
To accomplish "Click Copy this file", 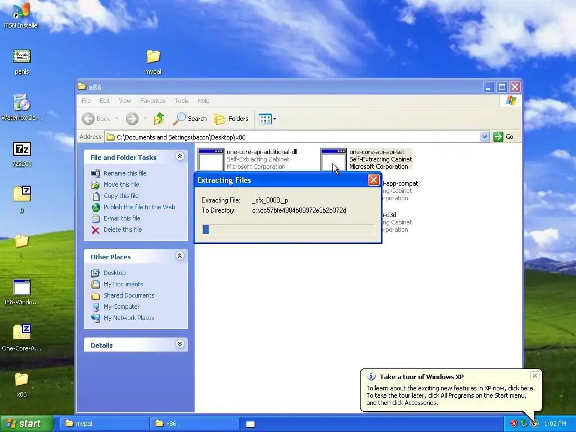I will click(115, 196).
